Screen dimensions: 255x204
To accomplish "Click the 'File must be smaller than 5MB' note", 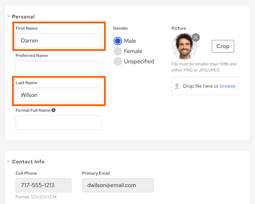I will [204, 67].
